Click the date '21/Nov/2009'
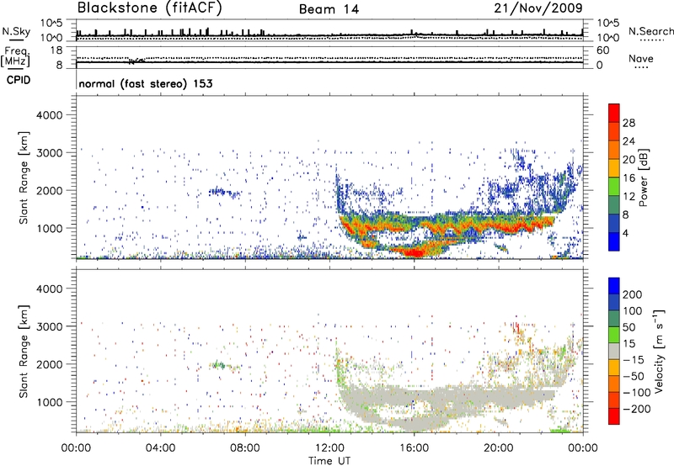This screenshot has height=466, width=674. pyautogui.click(x=538, y=8)
